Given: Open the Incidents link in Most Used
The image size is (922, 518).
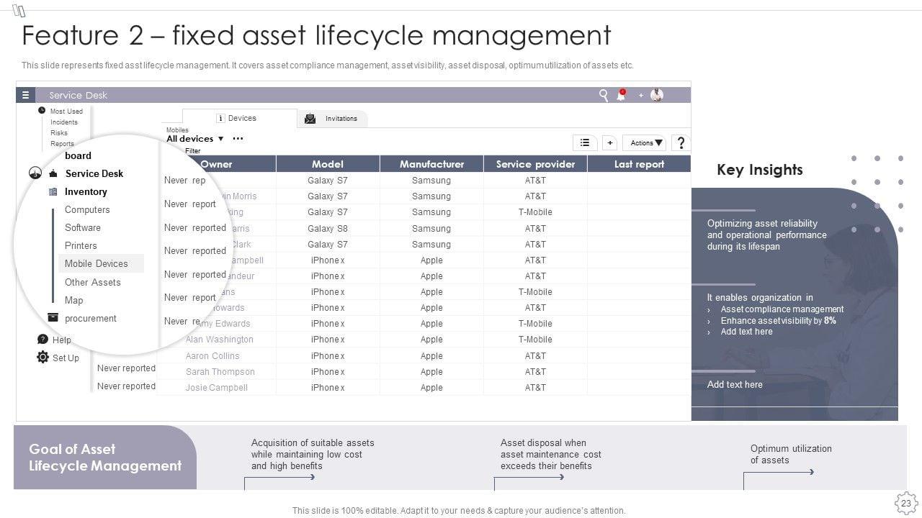Looking at the screenshot, I should [x=64, y=122].
